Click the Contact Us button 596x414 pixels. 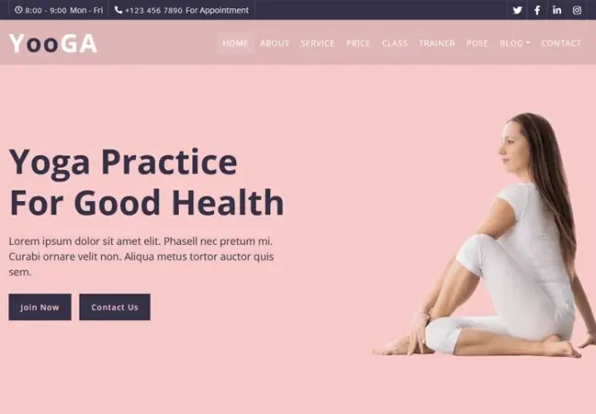tap(115, 307)
